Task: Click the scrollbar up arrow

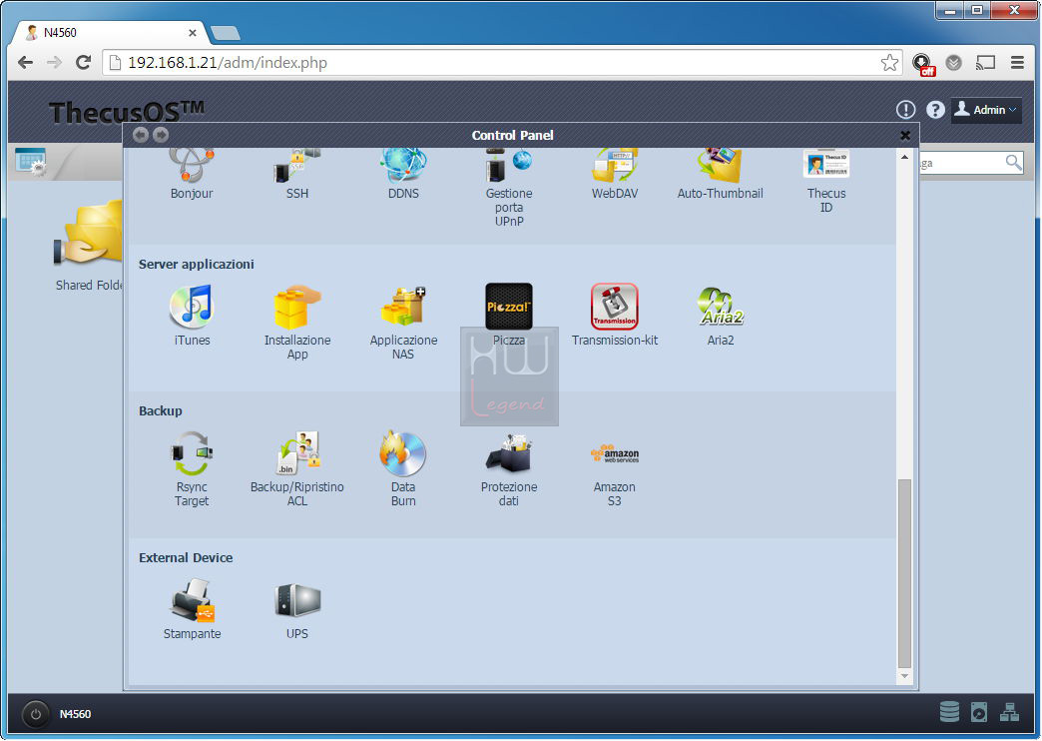Action: click(904, 157)
